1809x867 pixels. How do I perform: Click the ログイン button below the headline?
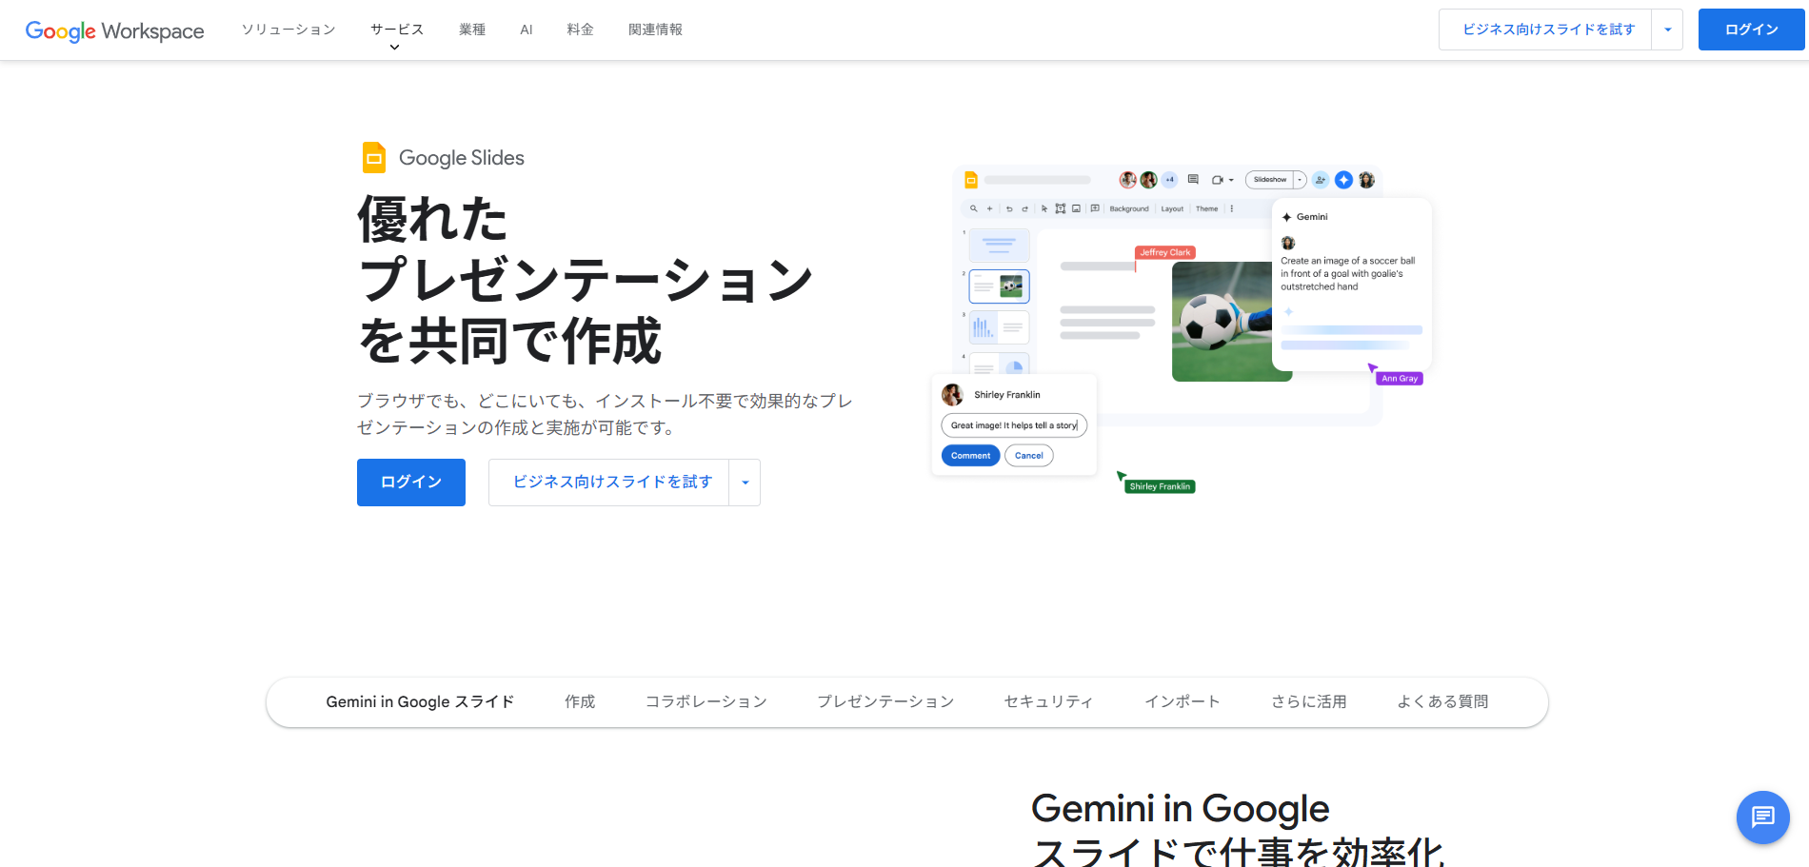coord(411,483)
